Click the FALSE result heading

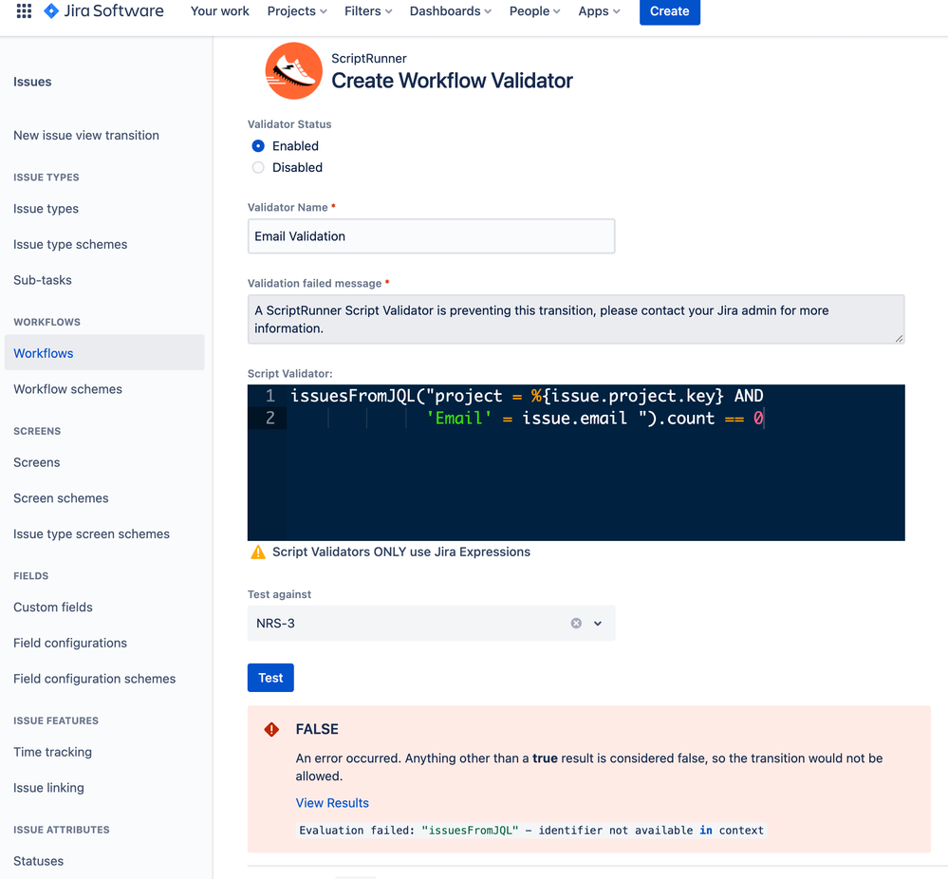click(317, 729)
